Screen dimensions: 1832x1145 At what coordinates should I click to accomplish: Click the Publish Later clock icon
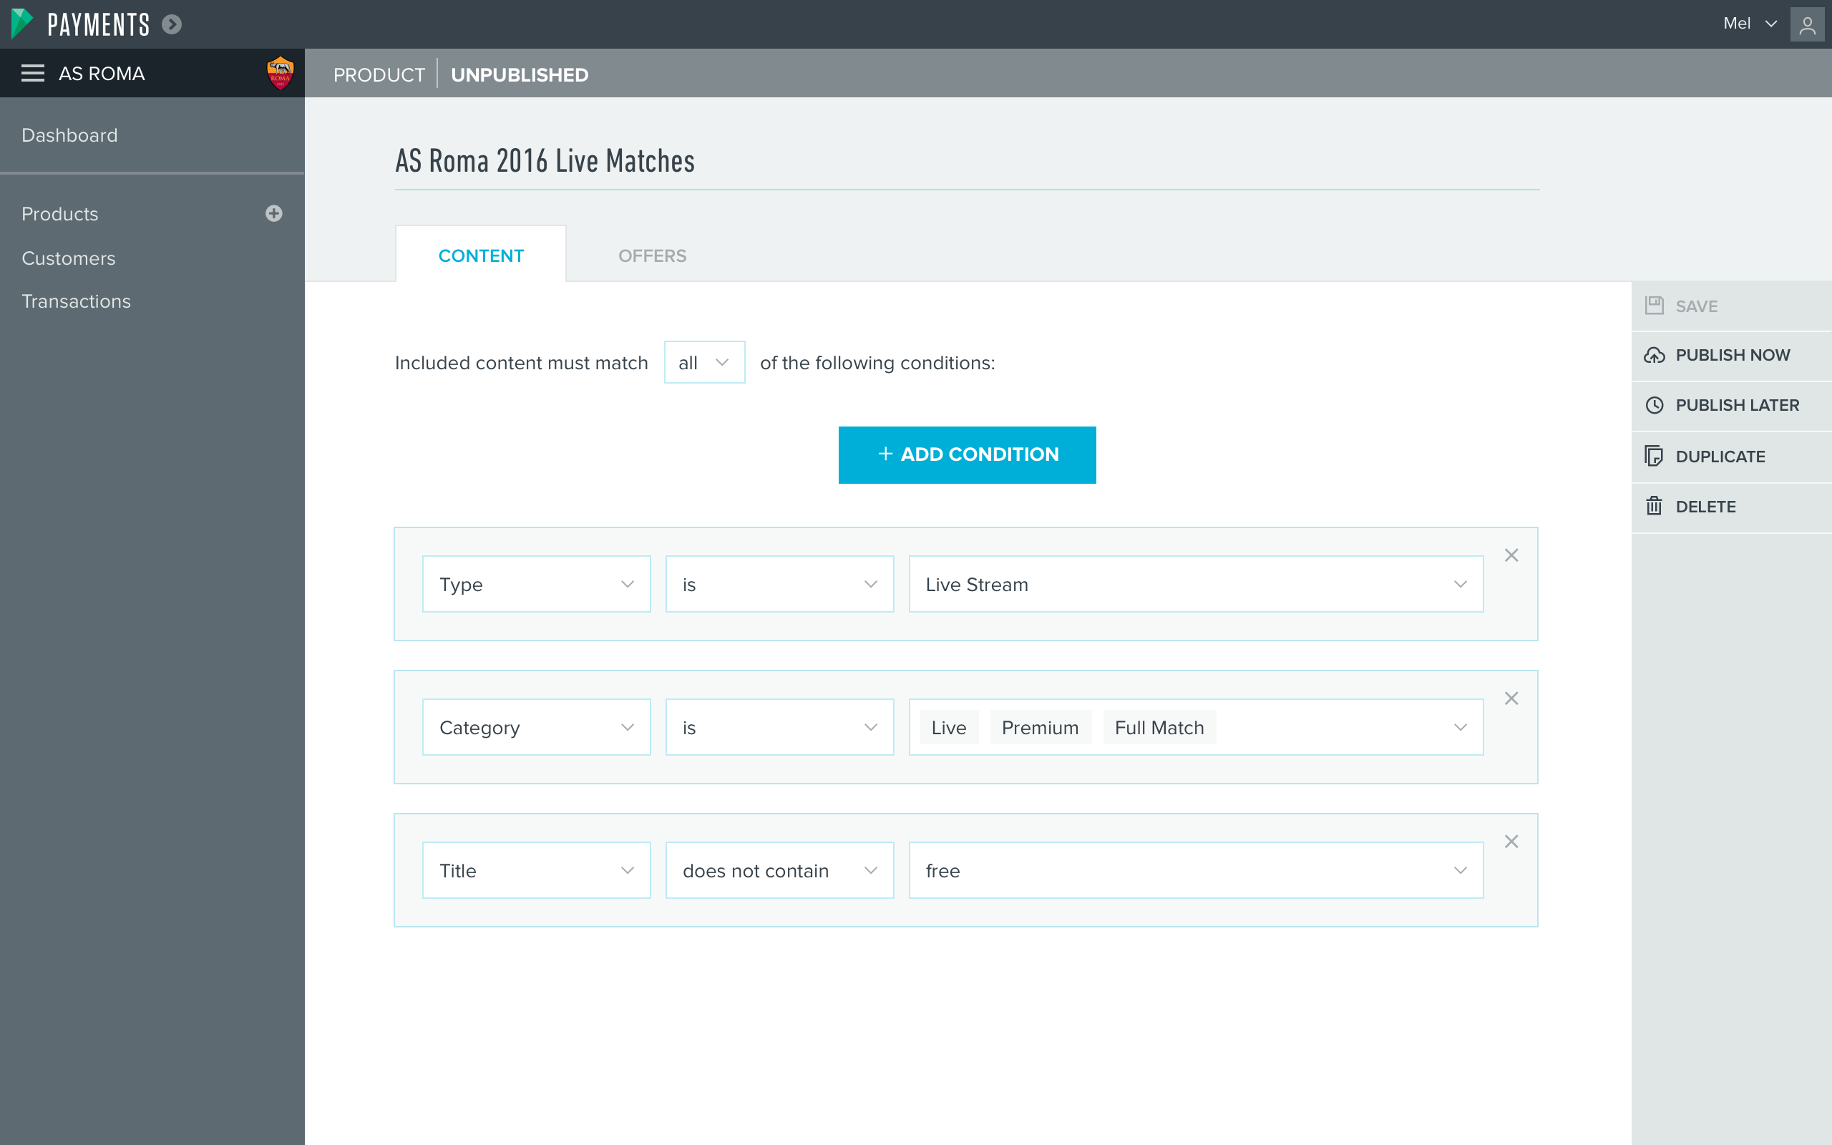tap(1654, 405)
